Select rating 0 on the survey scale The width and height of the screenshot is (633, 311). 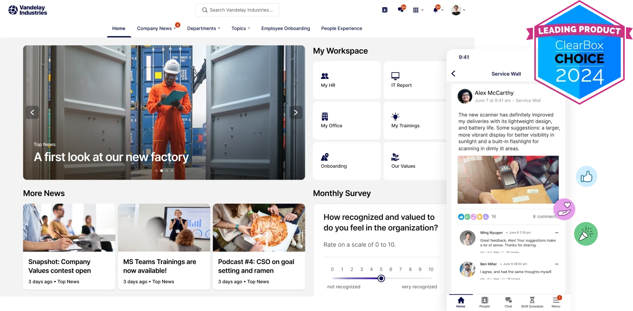332,270
